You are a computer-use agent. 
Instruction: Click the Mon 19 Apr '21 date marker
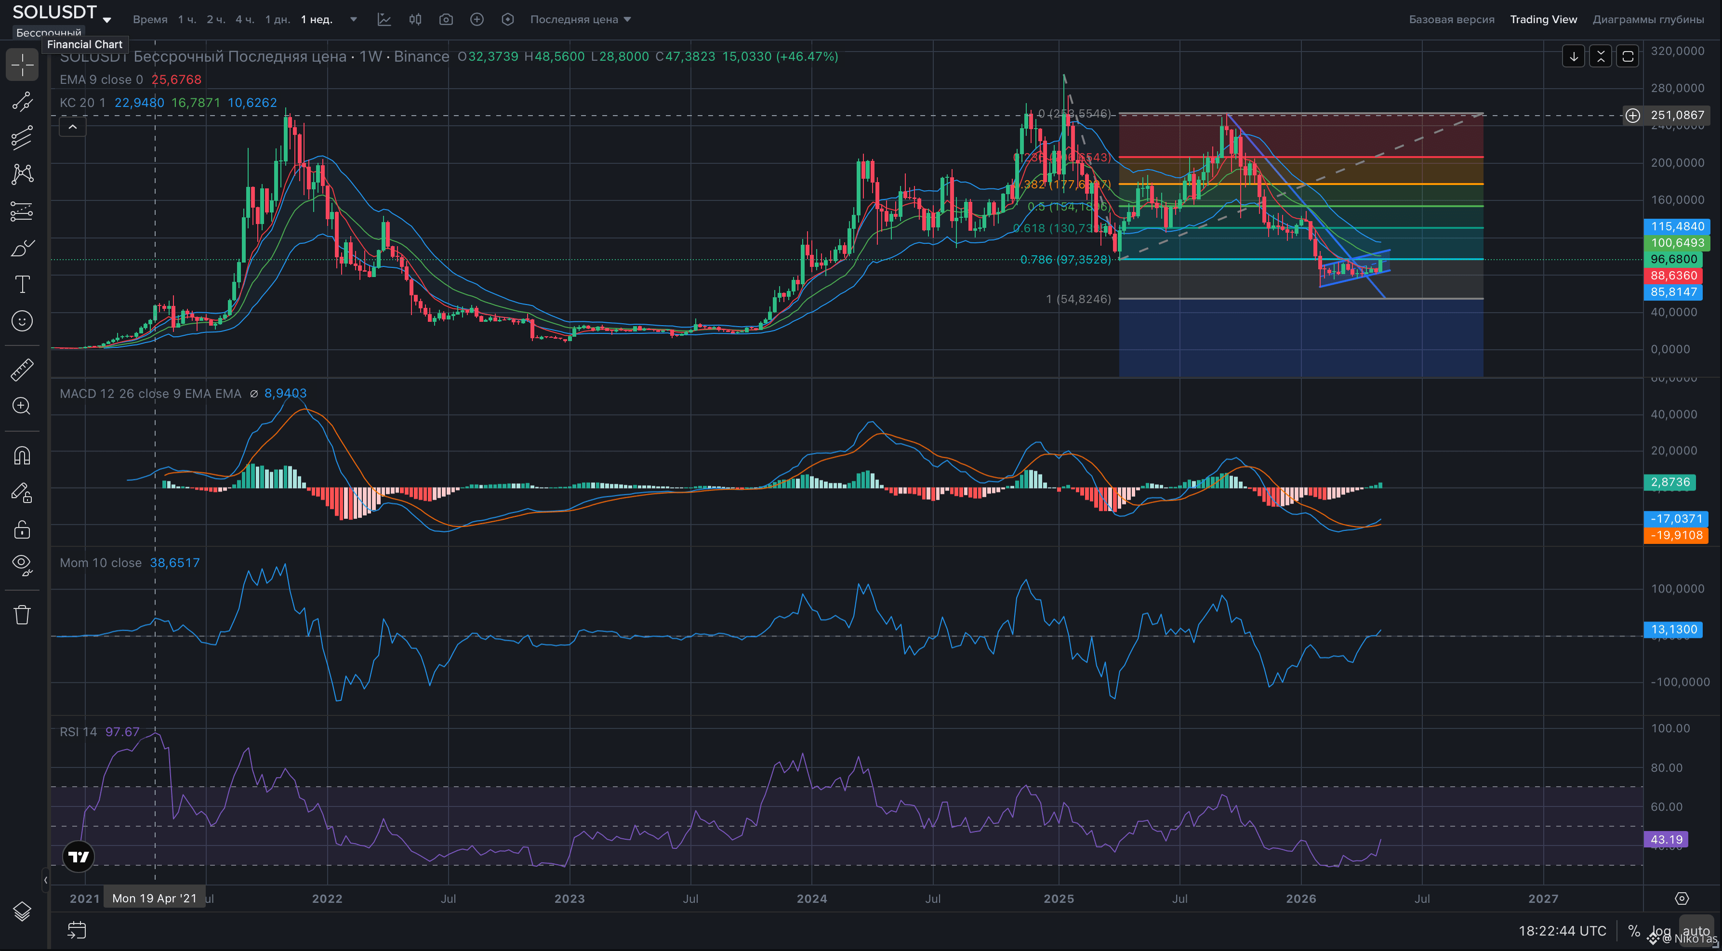pos(154,898)
